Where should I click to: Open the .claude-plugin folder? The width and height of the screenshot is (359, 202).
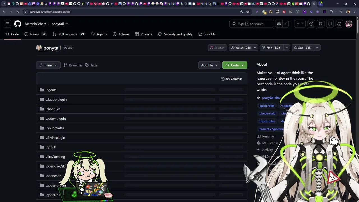point(56,99)
